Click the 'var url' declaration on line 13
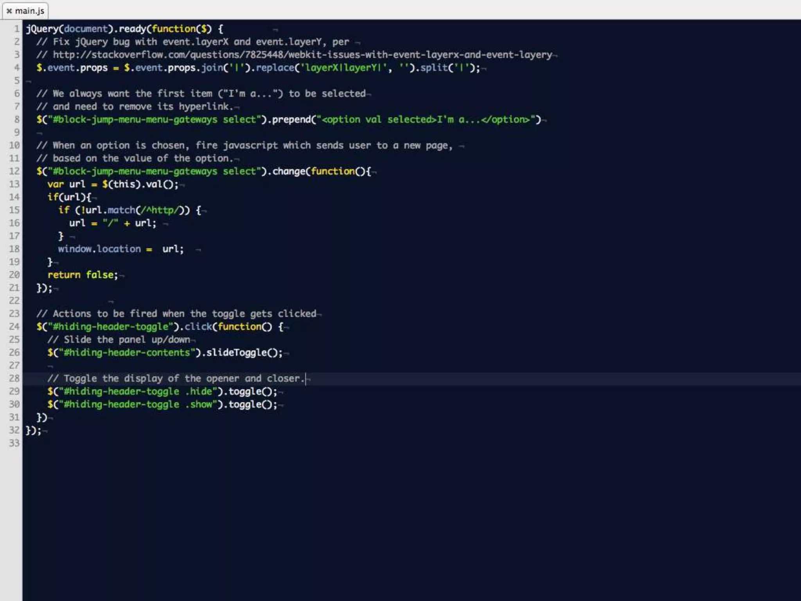 [66, 184]
